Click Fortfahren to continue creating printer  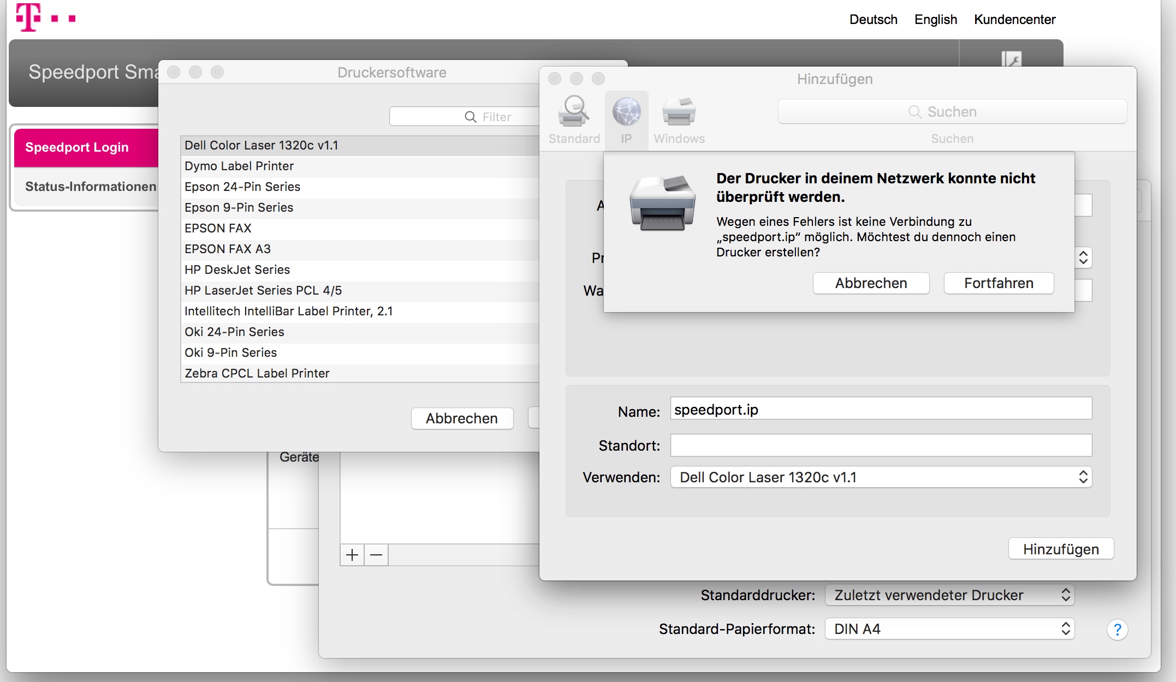999,283
